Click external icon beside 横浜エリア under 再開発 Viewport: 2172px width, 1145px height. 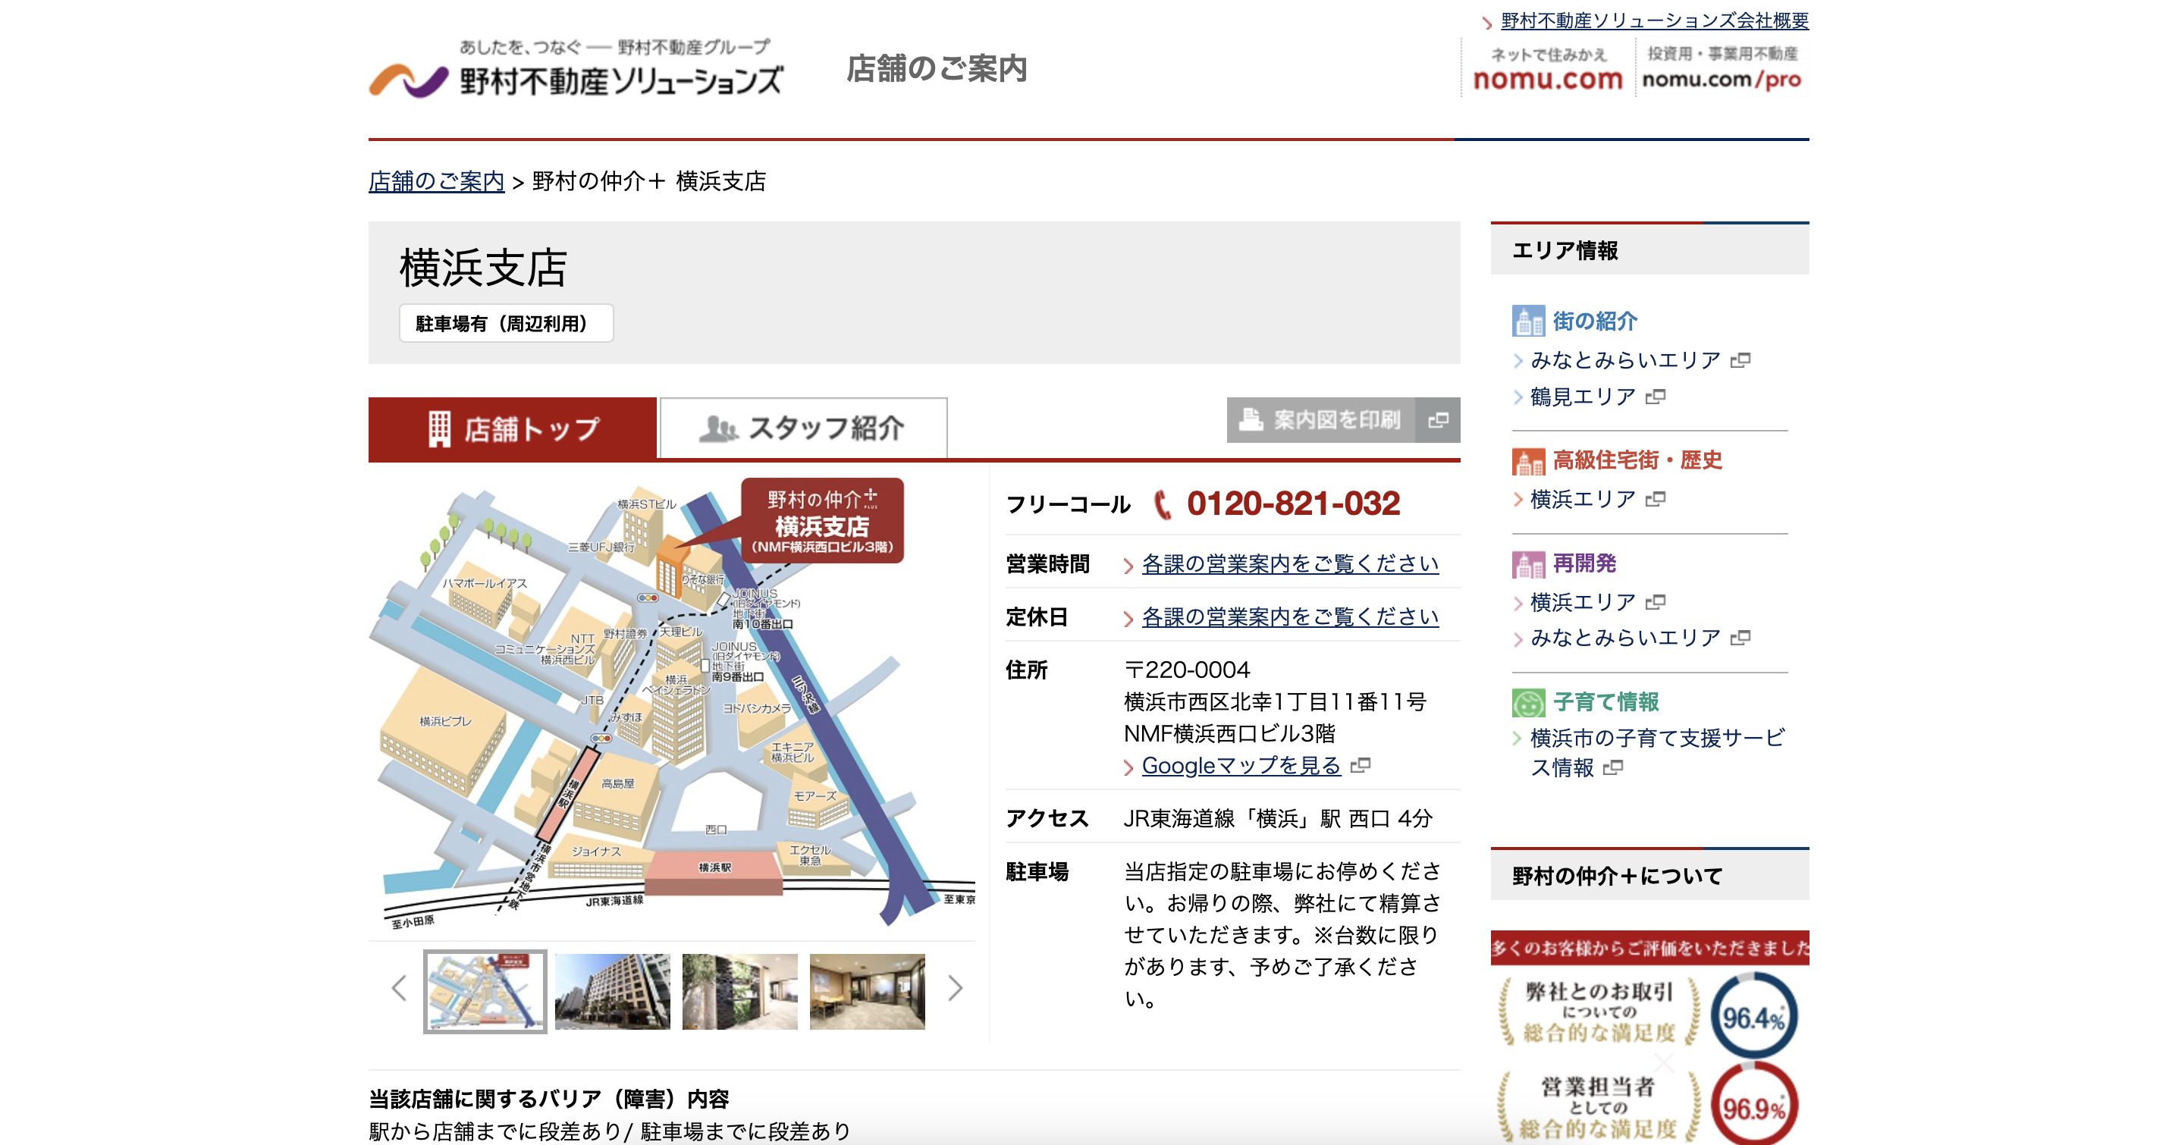[x=1655, y=603]
